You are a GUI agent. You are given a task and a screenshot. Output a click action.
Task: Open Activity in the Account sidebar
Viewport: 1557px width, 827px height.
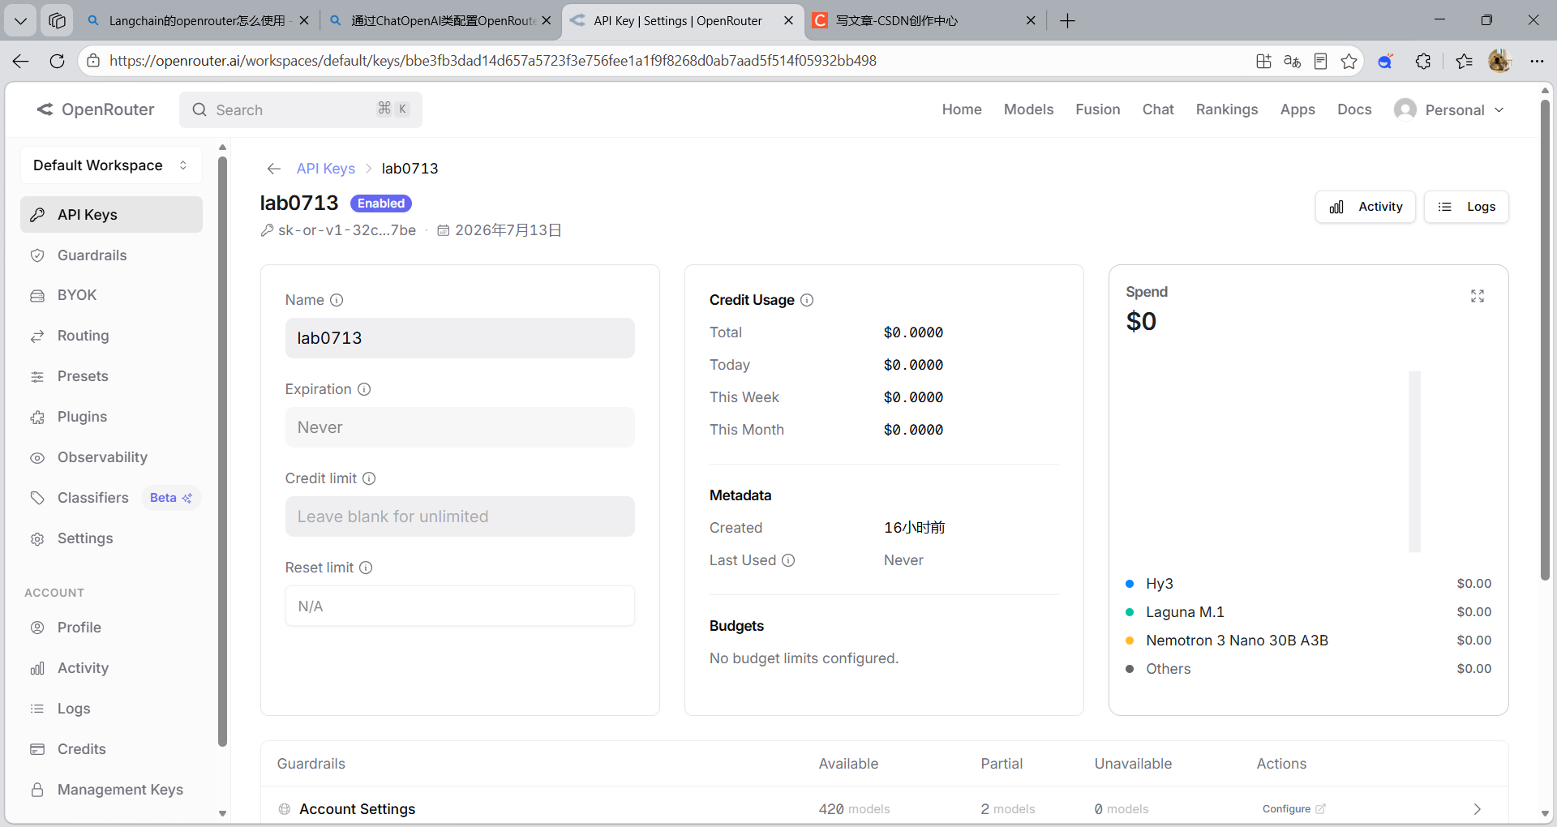[111, 668]
